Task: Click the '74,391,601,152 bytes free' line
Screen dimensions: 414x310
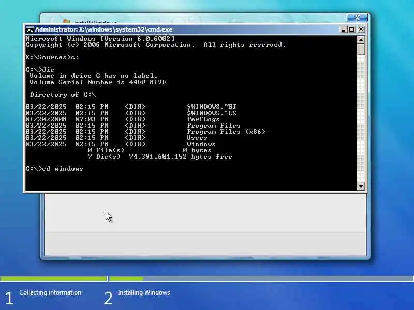Action: pyautogui.click(x=160, y=157)
